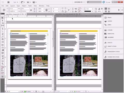The width and height of the screenshot is (124, 93).
Task: Open the Window menu
Action: (42, 6)
